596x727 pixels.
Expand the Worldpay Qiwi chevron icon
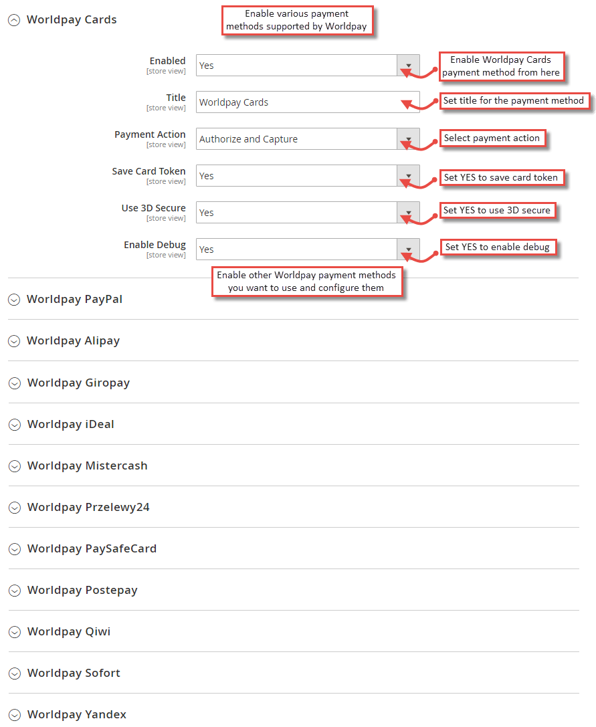tap(15, 633)
